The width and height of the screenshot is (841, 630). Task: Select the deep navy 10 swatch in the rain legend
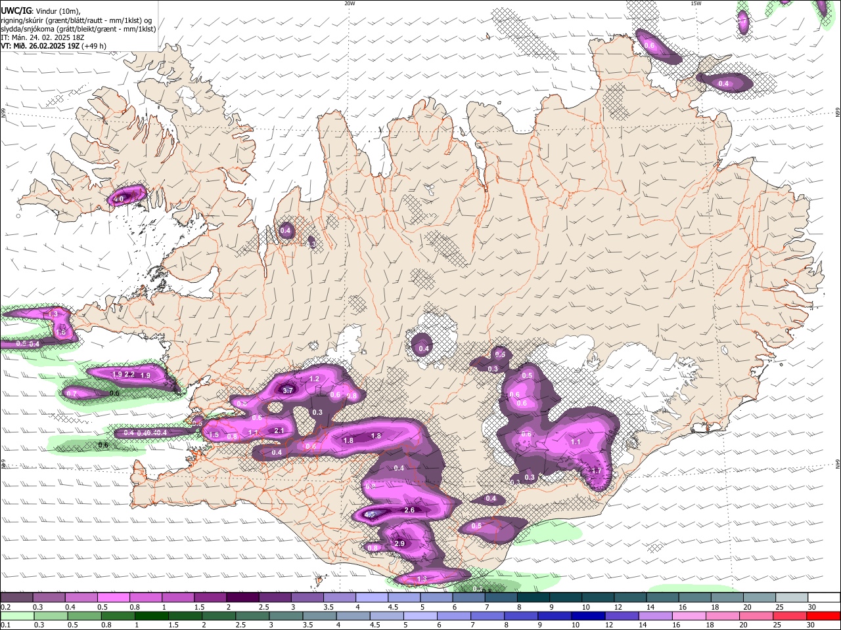(588, 616)
